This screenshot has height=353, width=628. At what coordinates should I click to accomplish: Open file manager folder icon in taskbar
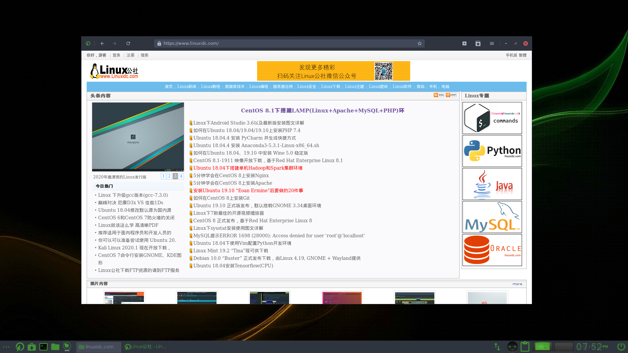(55, 347)
